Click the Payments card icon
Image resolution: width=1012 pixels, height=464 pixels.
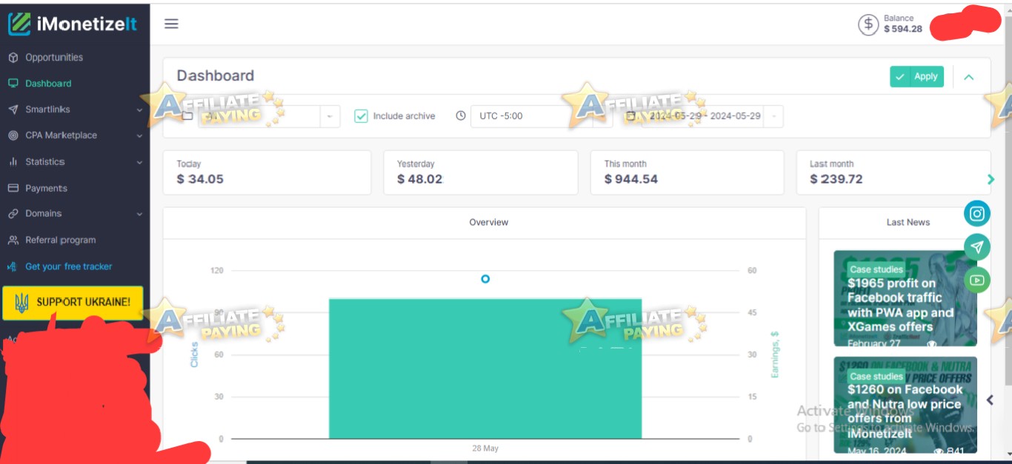click(13, 188)
